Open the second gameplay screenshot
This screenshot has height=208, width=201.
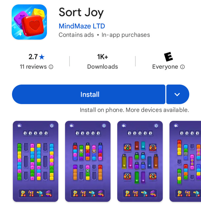88,161
